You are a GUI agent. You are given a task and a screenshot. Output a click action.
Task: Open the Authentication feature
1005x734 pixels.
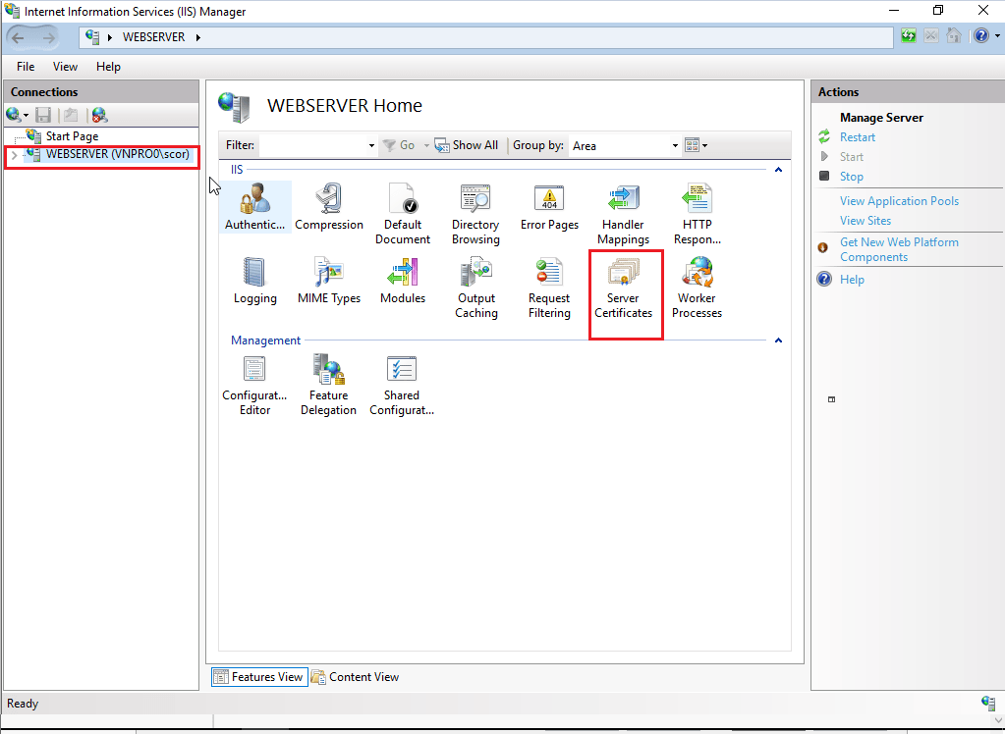(x=254, y=207)
